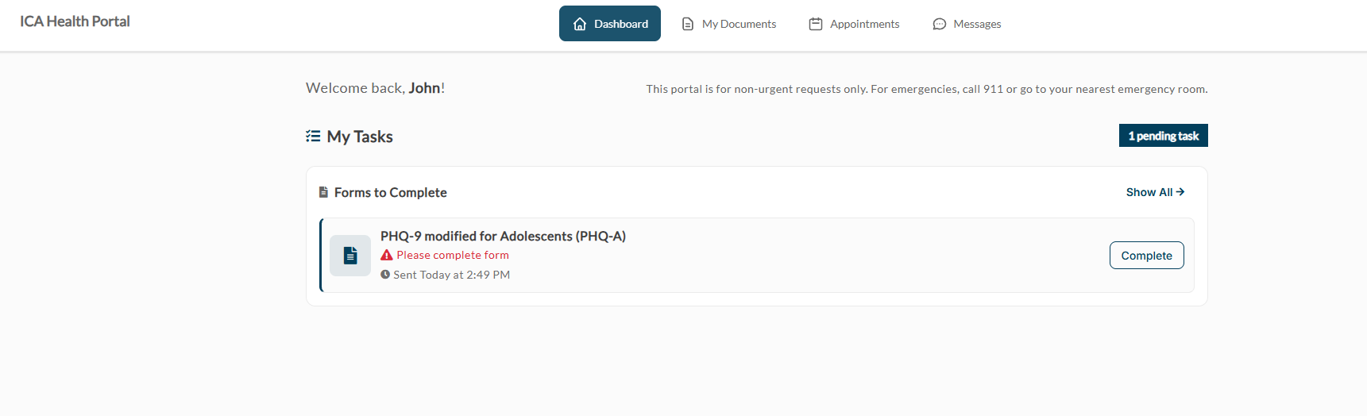
Task: Open the Dashboard tab
Action: [610, 24]
